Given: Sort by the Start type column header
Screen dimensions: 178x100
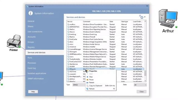Looking at the screenshot, I should [x=127, y=22].
